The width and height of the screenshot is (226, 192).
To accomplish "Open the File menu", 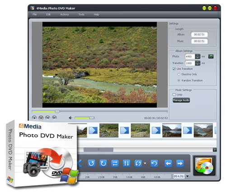I will (34, 14).
